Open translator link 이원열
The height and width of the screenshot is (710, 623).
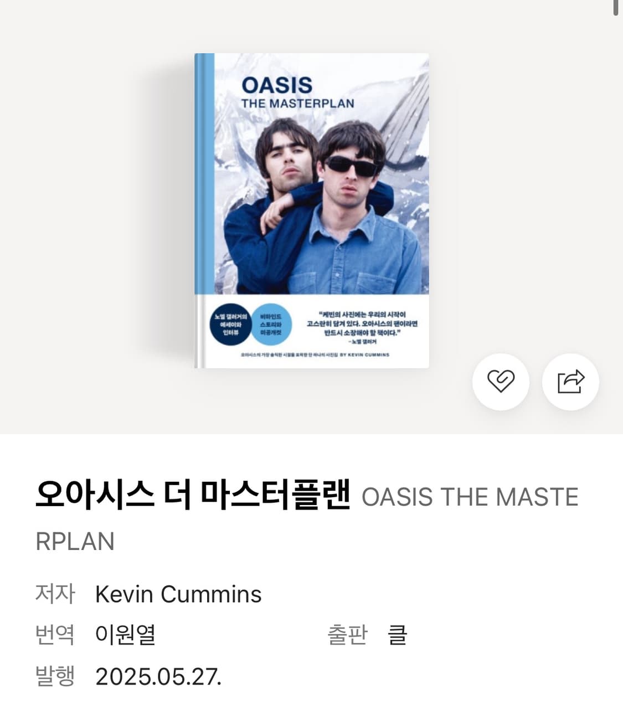[x=125, y=635]
